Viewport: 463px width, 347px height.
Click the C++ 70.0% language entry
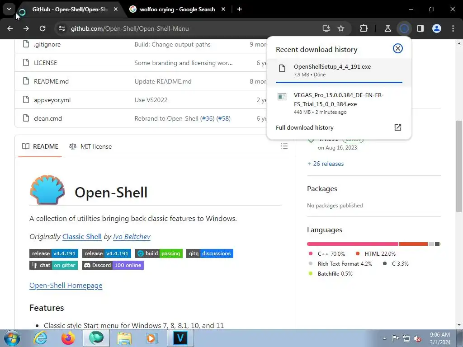coord(326,254)
